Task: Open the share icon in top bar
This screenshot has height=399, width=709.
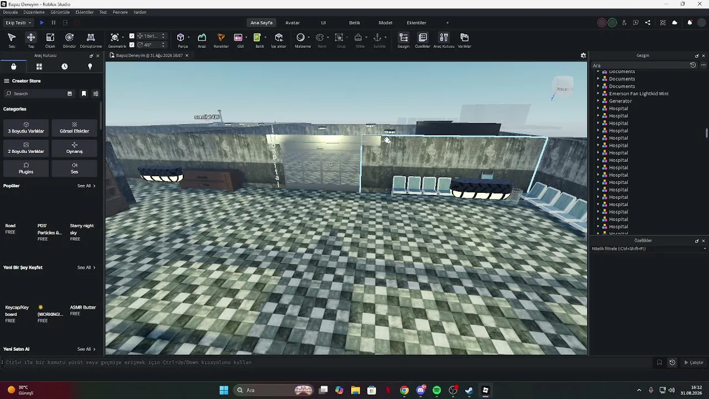Action: coord(648,23)
